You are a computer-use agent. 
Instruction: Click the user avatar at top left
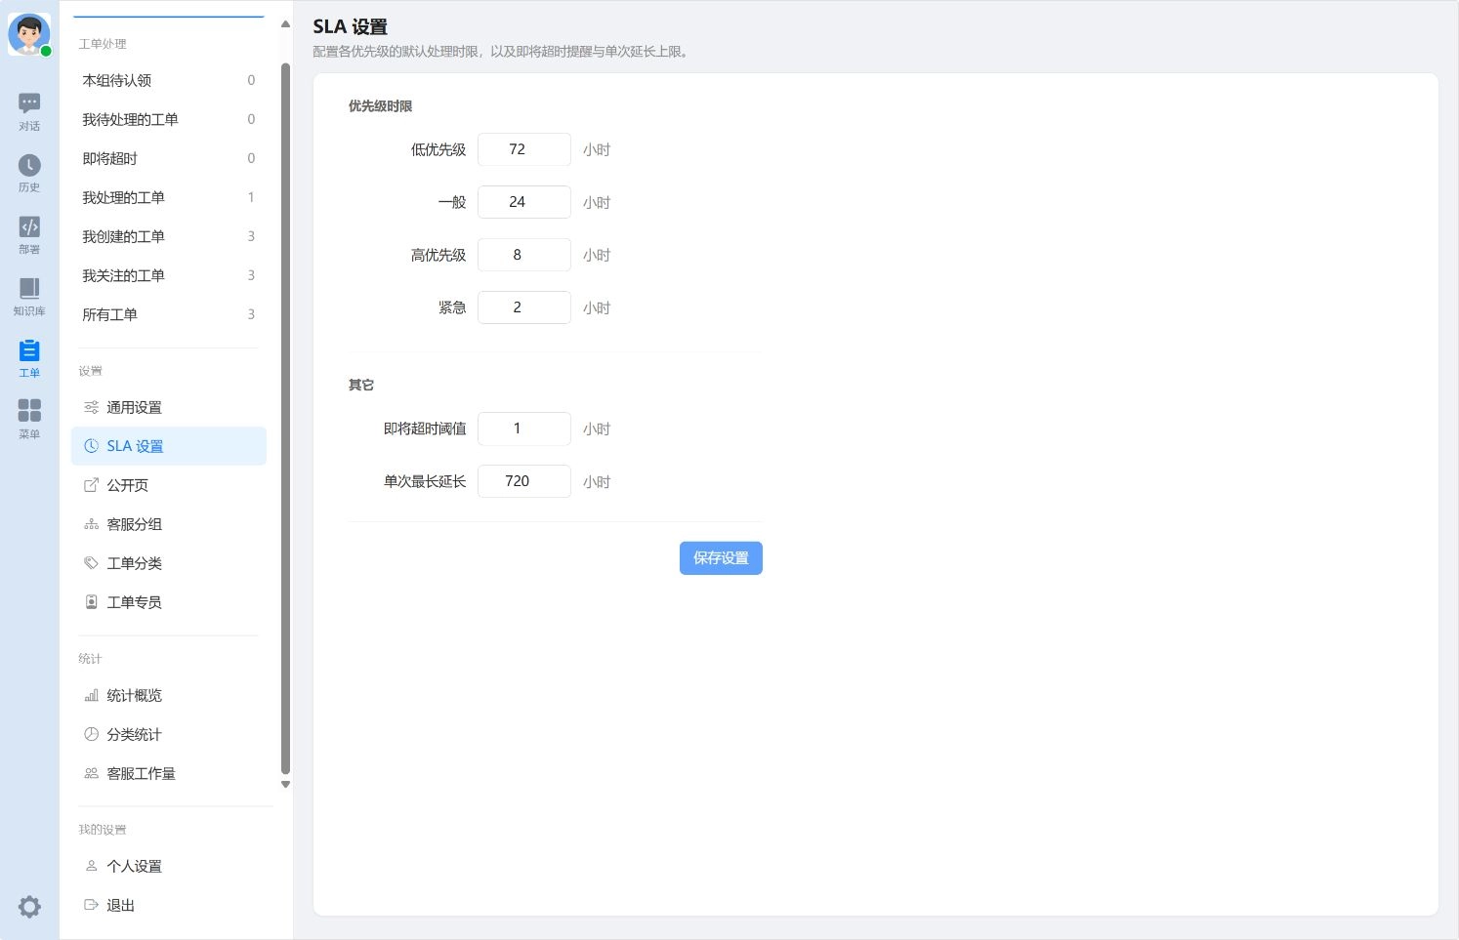tap(29, 34)
